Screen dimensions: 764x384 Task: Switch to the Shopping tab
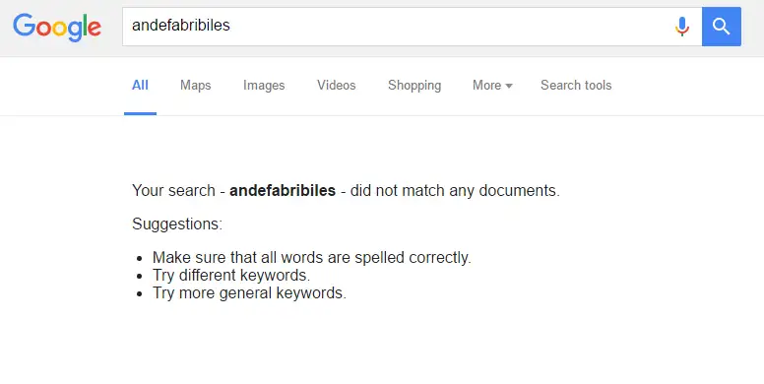click(414, 86)
